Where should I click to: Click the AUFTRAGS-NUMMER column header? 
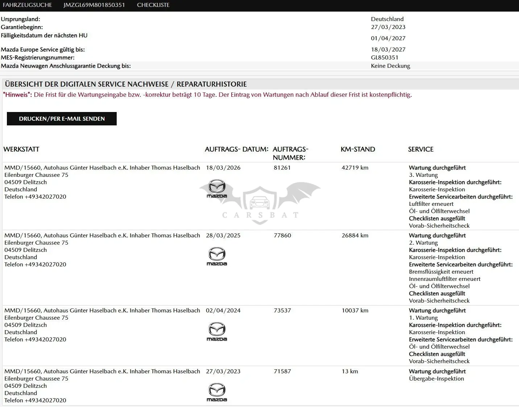(x=290, y=153)
